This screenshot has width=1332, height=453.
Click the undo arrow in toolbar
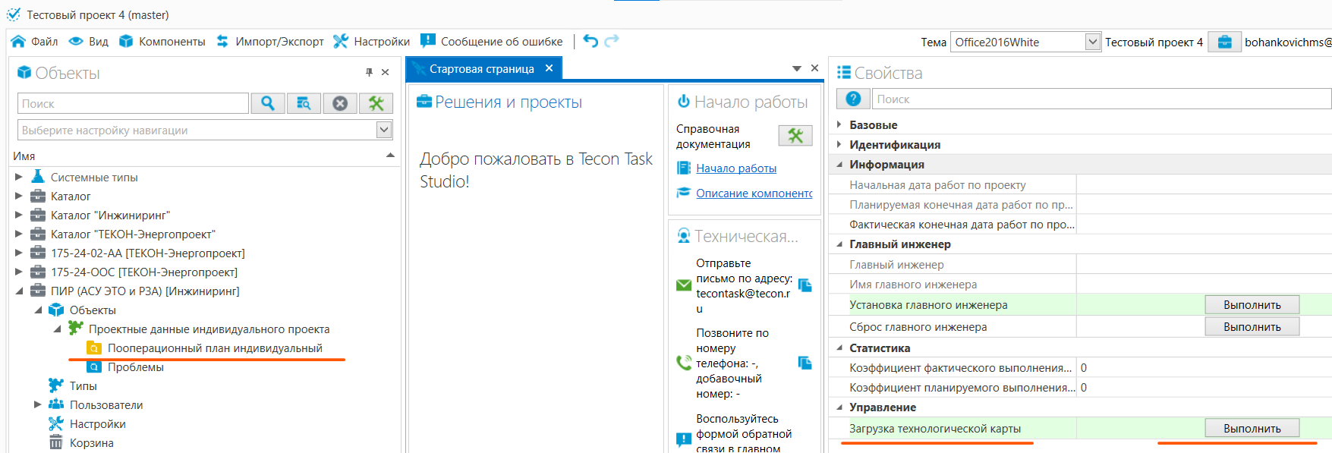(x=590, y=41)
